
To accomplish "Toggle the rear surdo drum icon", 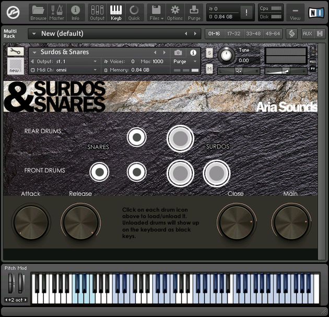I will click(180, 138).
